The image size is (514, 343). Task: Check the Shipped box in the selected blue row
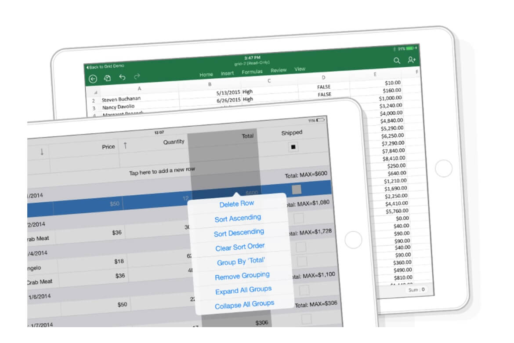pos(297,190)
